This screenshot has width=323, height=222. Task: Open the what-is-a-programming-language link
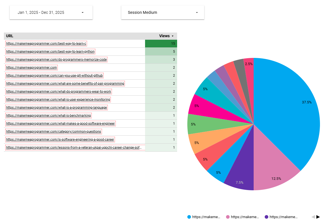pos(56,108)
